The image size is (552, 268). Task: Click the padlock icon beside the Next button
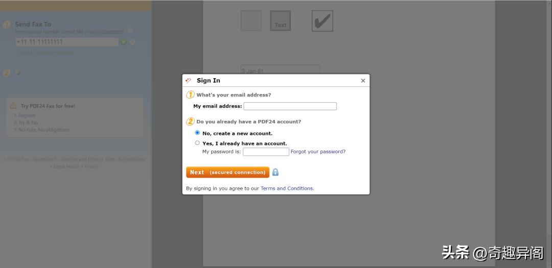(x=275, y=172)
